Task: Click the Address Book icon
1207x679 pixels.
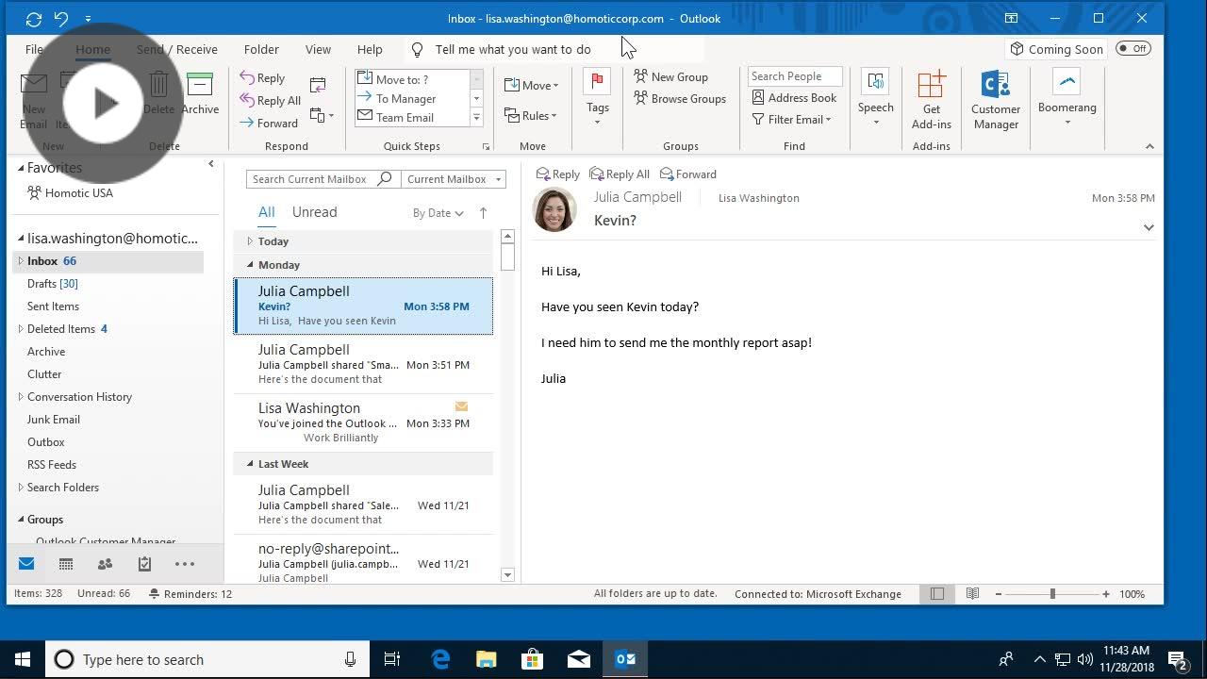Action: pos(758,98)
